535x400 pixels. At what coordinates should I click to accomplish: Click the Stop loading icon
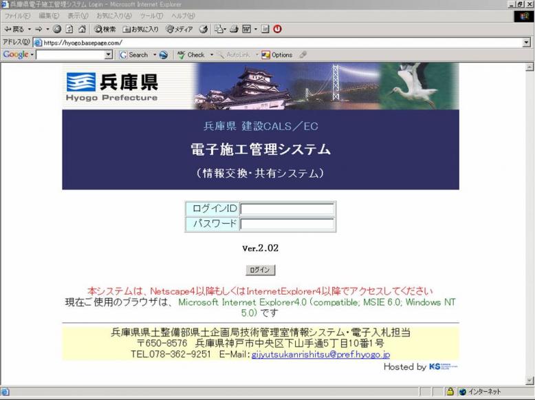[x=57, y=29]
